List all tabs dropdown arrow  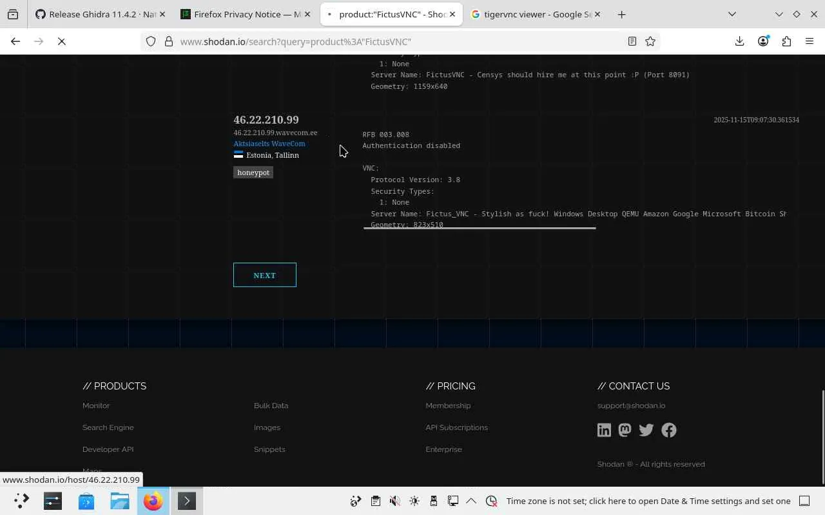tap(732, 14)
